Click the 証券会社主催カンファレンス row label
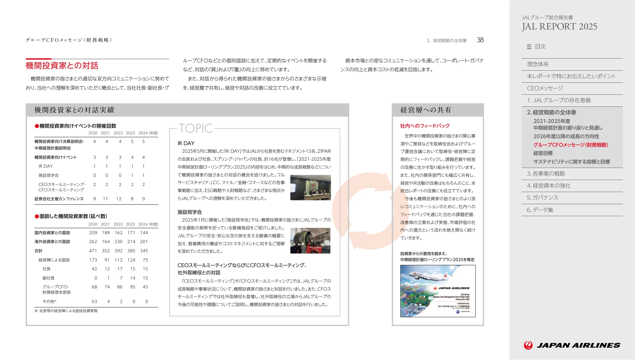This screenshot has width=635, height=360. (x=59, y=199)
